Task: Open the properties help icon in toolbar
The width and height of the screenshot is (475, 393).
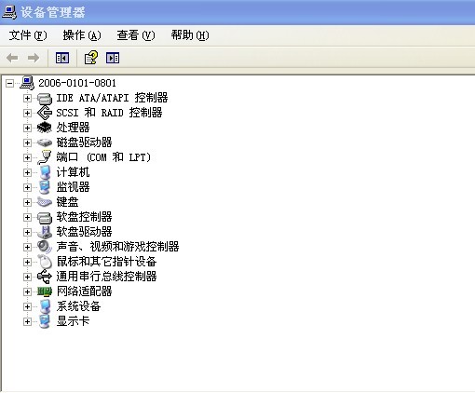Action: (x=91, y=58)
